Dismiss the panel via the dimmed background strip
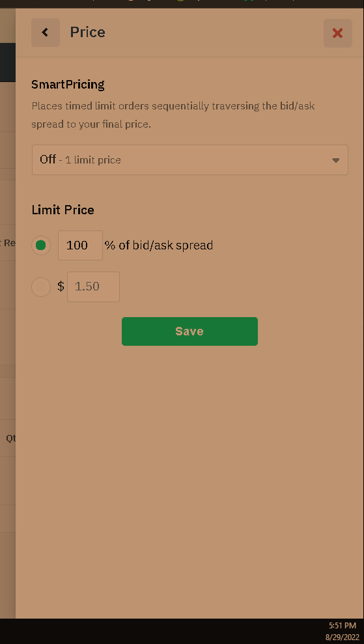 click(x=7, y=329)
